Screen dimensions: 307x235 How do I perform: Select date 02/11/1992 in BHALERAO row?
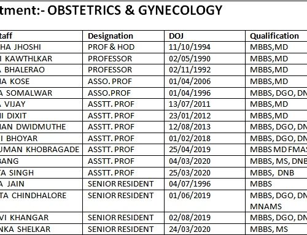pyautogui.click(x=204, y=70)
